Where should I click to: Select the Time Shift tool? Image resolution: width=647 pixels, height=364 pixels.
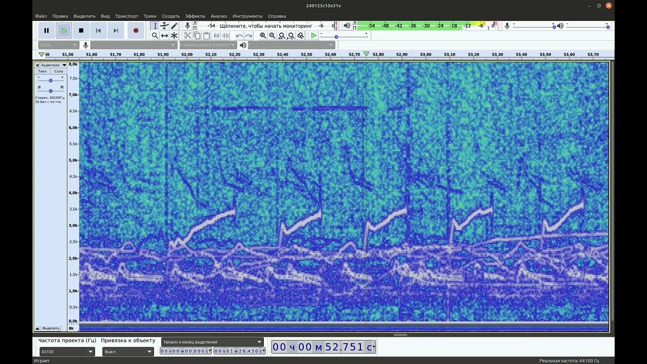pyautogui.click(x=164, y=35)
